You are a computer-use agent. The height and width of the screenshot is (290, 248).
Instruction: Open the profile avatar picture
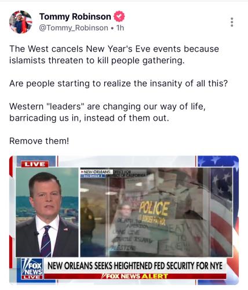(x=21, y=22)
